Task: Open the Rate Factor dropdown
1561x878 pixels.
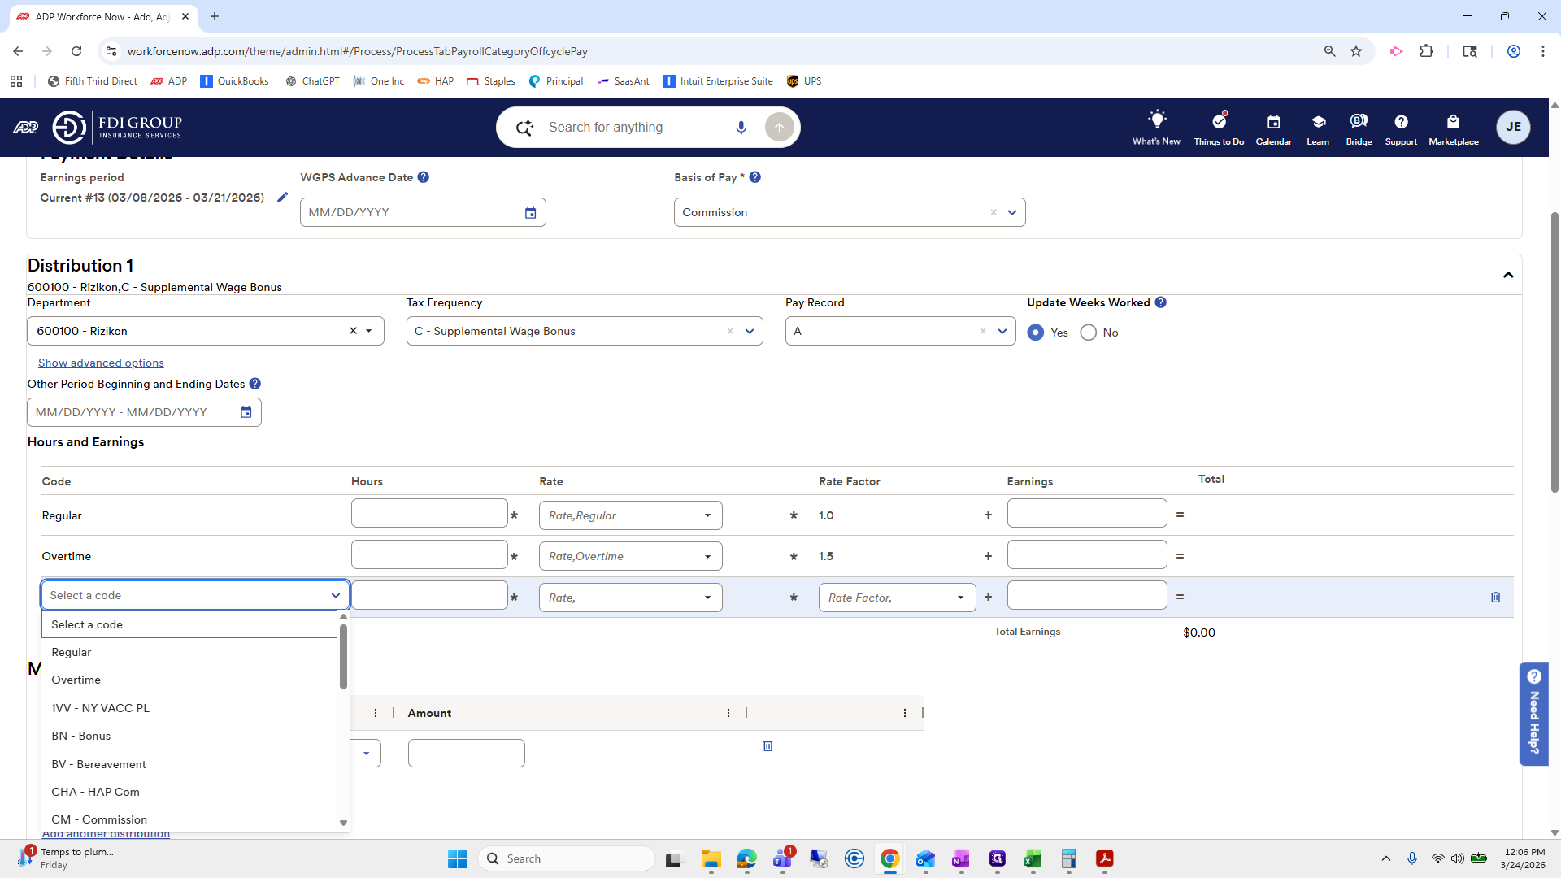Action: [x=960, y=598]
